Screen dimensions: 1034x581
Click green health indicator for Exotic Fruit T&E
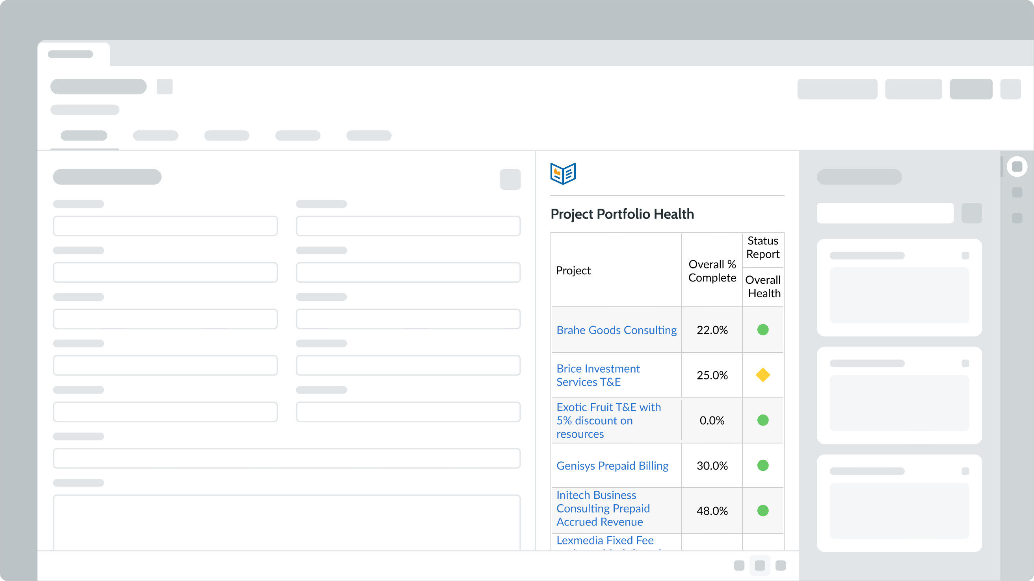click(763, 420)
